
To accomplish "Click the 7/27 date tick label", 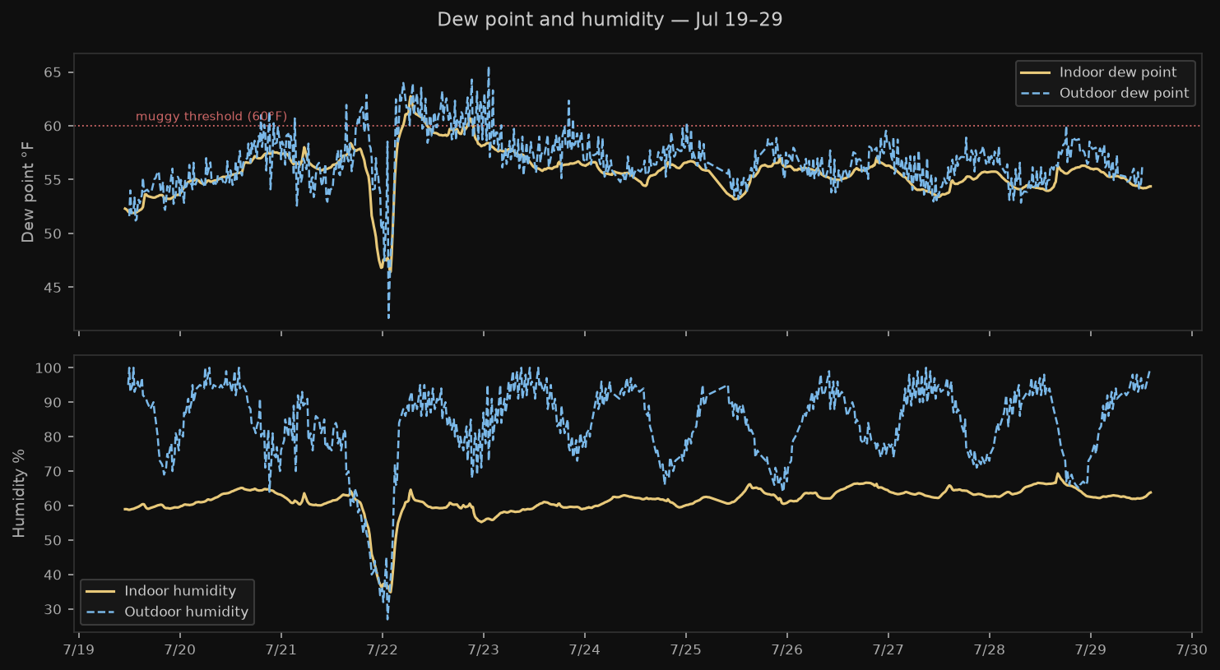I will pos(888,649).
